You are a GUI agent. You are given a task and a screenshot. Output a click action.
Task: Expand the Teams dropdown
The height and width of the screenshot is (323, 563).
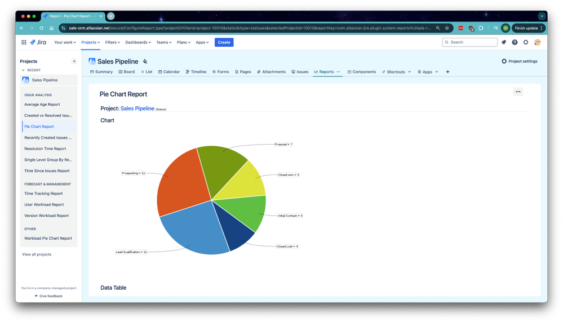(x=164, y=42)
